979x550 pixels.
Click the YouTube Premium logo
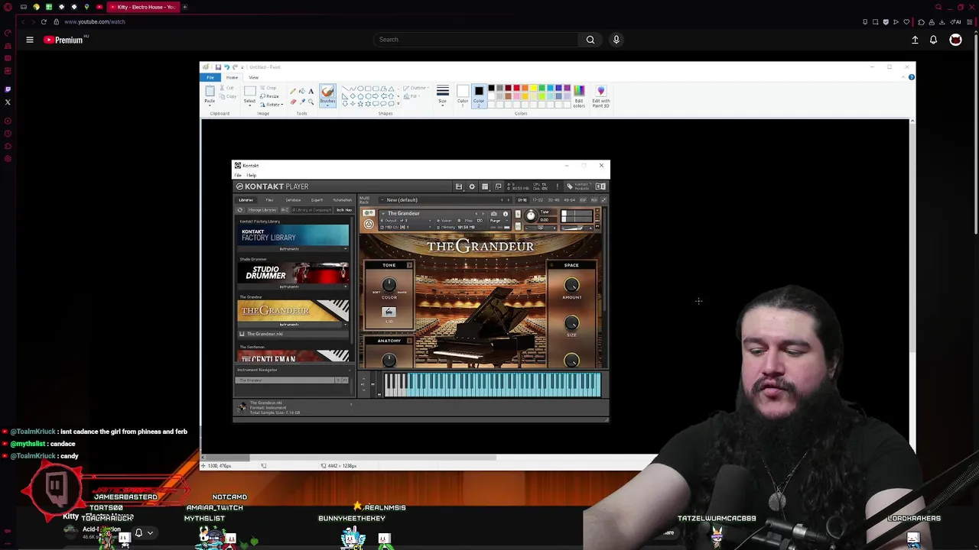tap(63, 40)
